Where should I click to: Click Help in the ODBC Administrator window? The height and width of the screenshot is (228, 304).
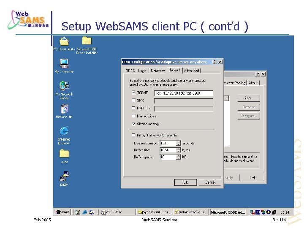tap(253, 178)
